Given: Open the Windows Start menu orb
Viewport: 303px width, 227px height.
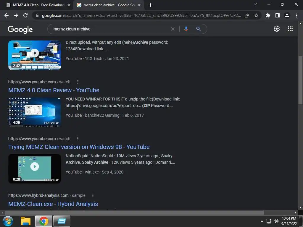Looking at the screenshot, I should click(x=8, y=221).
